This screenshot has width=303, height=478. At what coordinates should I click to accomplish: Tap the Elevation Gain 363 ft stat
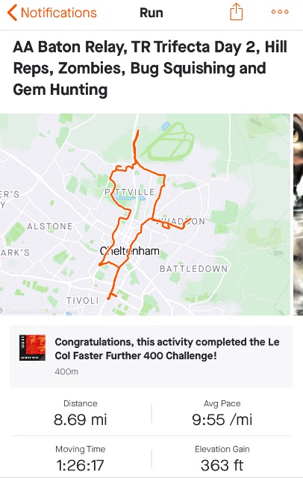[x=222, y=459]
